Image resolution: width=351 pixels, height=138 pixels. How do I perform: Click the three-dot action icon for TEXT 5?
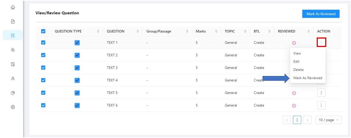[321, 93]
